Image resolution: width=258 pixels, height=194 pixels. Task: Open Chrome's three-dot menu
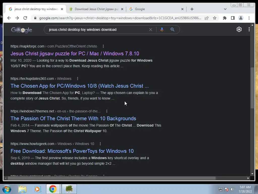click(x=249, y=18)
